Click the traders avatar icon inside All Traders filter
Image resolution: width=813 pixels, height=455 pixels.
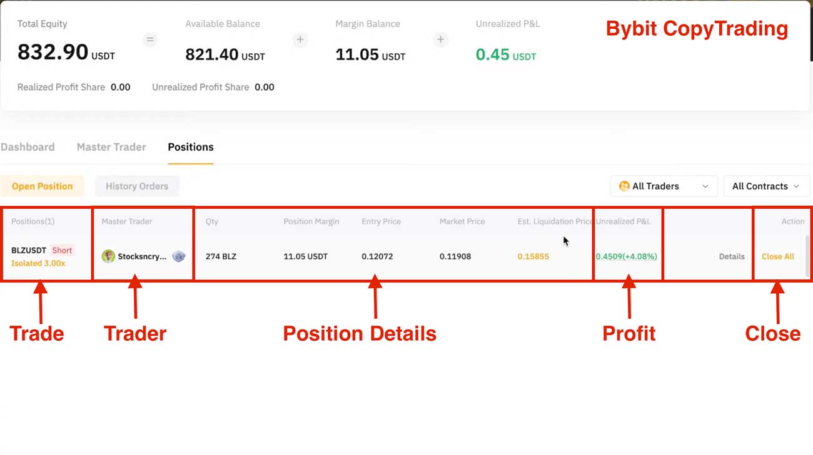[x=624, y=186]
